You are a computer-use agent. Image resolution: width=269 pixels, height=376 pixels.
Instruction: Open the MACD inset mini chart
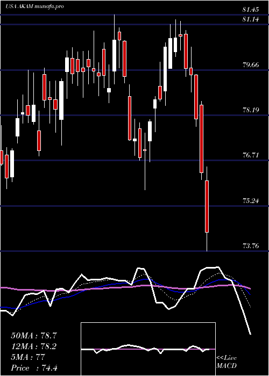tap(148, 349)
